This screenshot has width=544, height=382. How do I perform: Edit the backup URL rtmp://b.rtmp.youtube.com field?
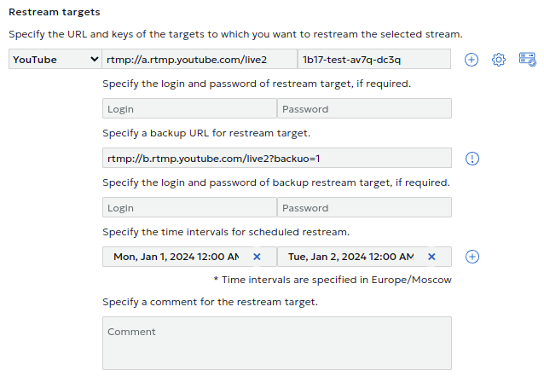coord(276,159)
